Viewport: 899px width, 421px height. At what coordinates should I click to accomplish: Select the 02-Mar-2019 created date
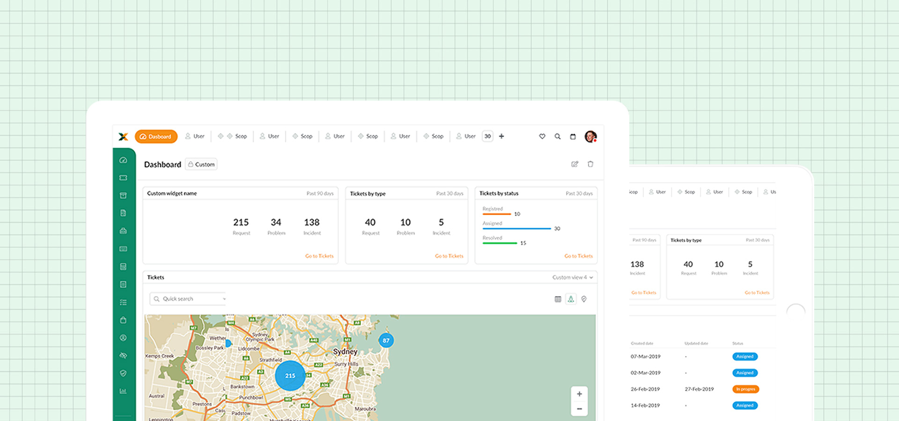[x=646, y=373]
